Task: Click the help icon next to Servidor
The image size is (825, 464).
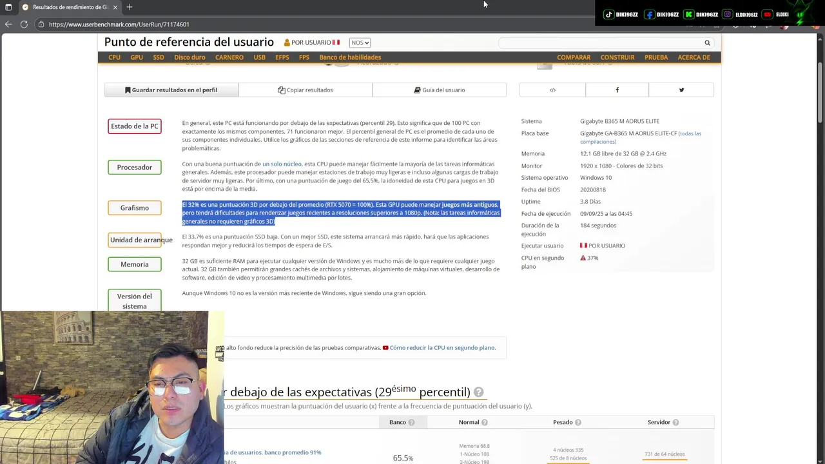Action: click(x=675, y=423)
